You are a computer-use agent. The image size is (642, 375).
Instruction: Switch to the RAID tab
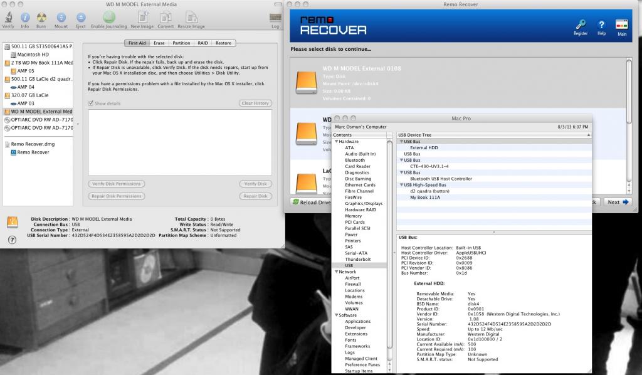pyautogui.click(x=203, y=43)
